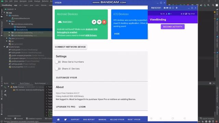Collapse the Build finished tree node
Viewport: 219px width, 123px height.
click(9, 87)
